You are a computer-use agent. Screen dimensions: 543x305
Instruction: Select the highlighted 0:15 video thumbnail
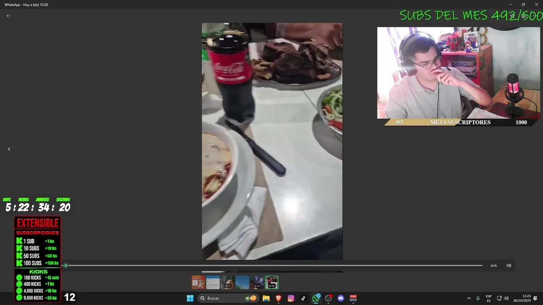[x=272, y=283]
